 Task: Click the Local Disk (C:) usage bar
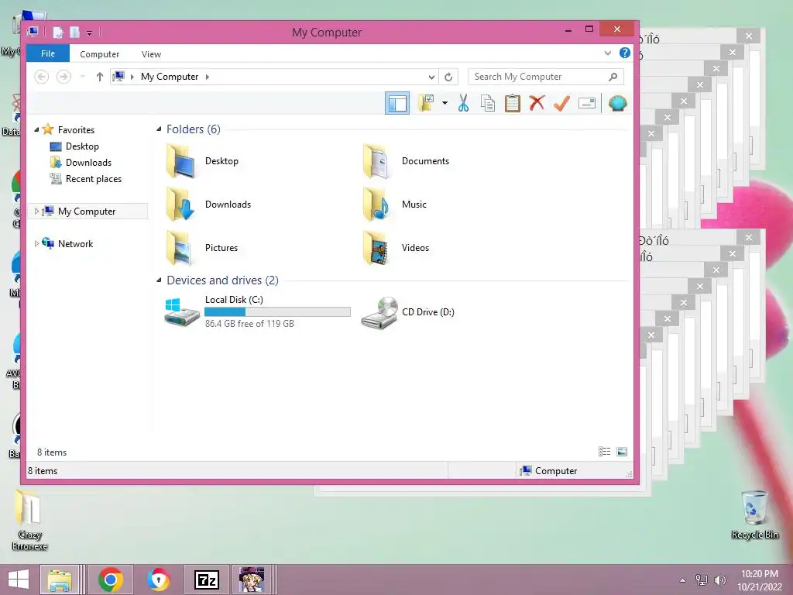(277, 311)
